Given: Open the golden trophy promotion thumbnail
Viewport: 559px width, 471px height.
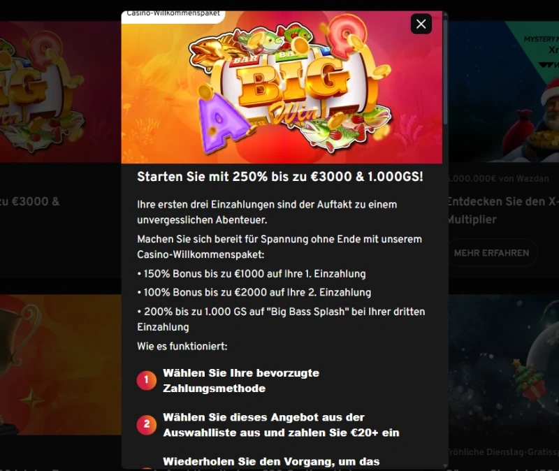Looking at the screenshot, I should pos(61,364).
